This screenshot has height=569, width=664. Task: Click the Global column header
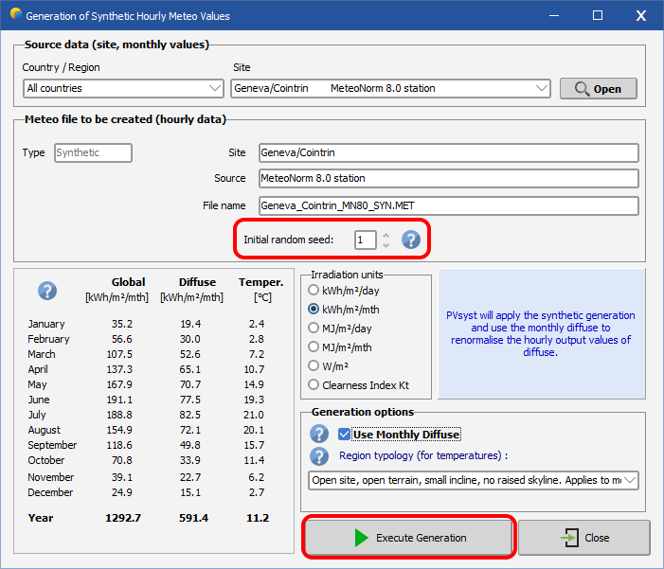(x=128, y=282)
